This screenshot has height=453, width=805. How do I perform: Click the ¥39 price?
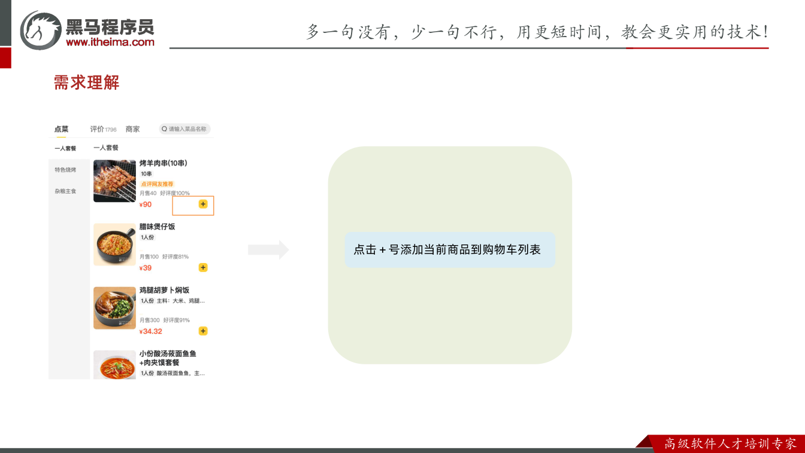(146, 268)
